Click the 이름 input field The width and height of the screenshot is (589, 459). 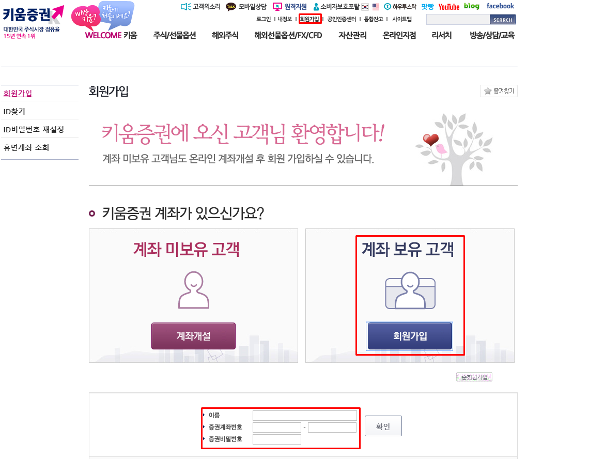[x=305, y=416]
